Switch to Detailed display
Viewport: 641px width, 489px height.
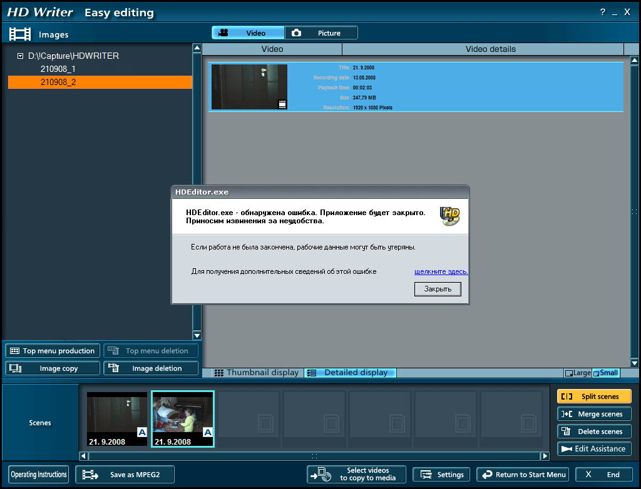(350, 373)
